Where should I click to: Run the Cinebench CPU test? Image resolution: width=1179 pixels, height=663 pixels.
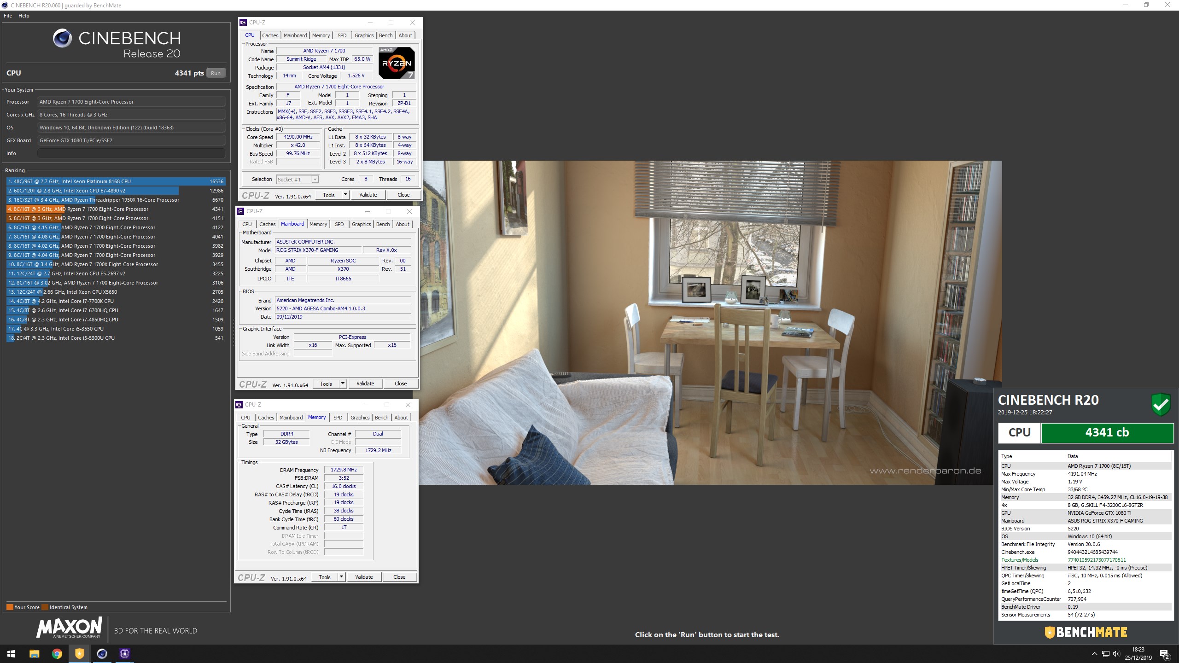pyautogui.click(x=216, y=73)
